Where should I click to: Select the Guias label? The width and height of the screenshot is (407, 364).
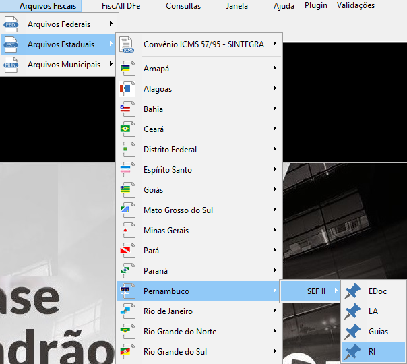[378, 332]
